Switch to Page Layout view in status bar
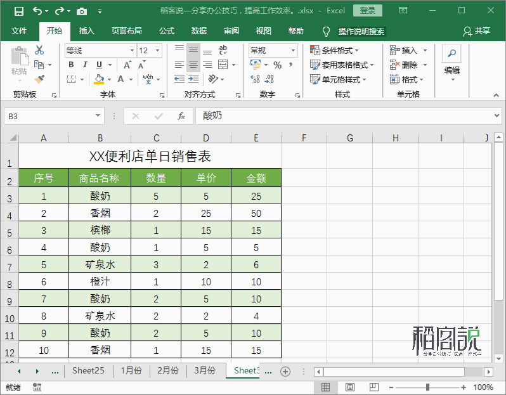The width and height of the screenshot is (506, 395). click(x=350, y=387)
